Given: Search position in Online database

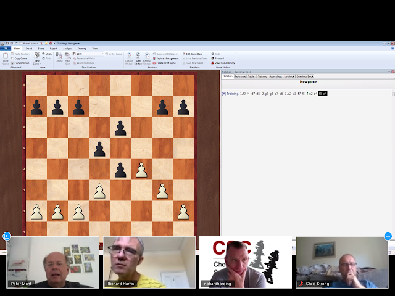Looking at the screenshot, I should pos(59,57).
